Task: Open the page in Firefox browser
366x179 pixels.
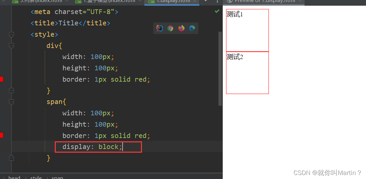Action: tap(181, 28)
